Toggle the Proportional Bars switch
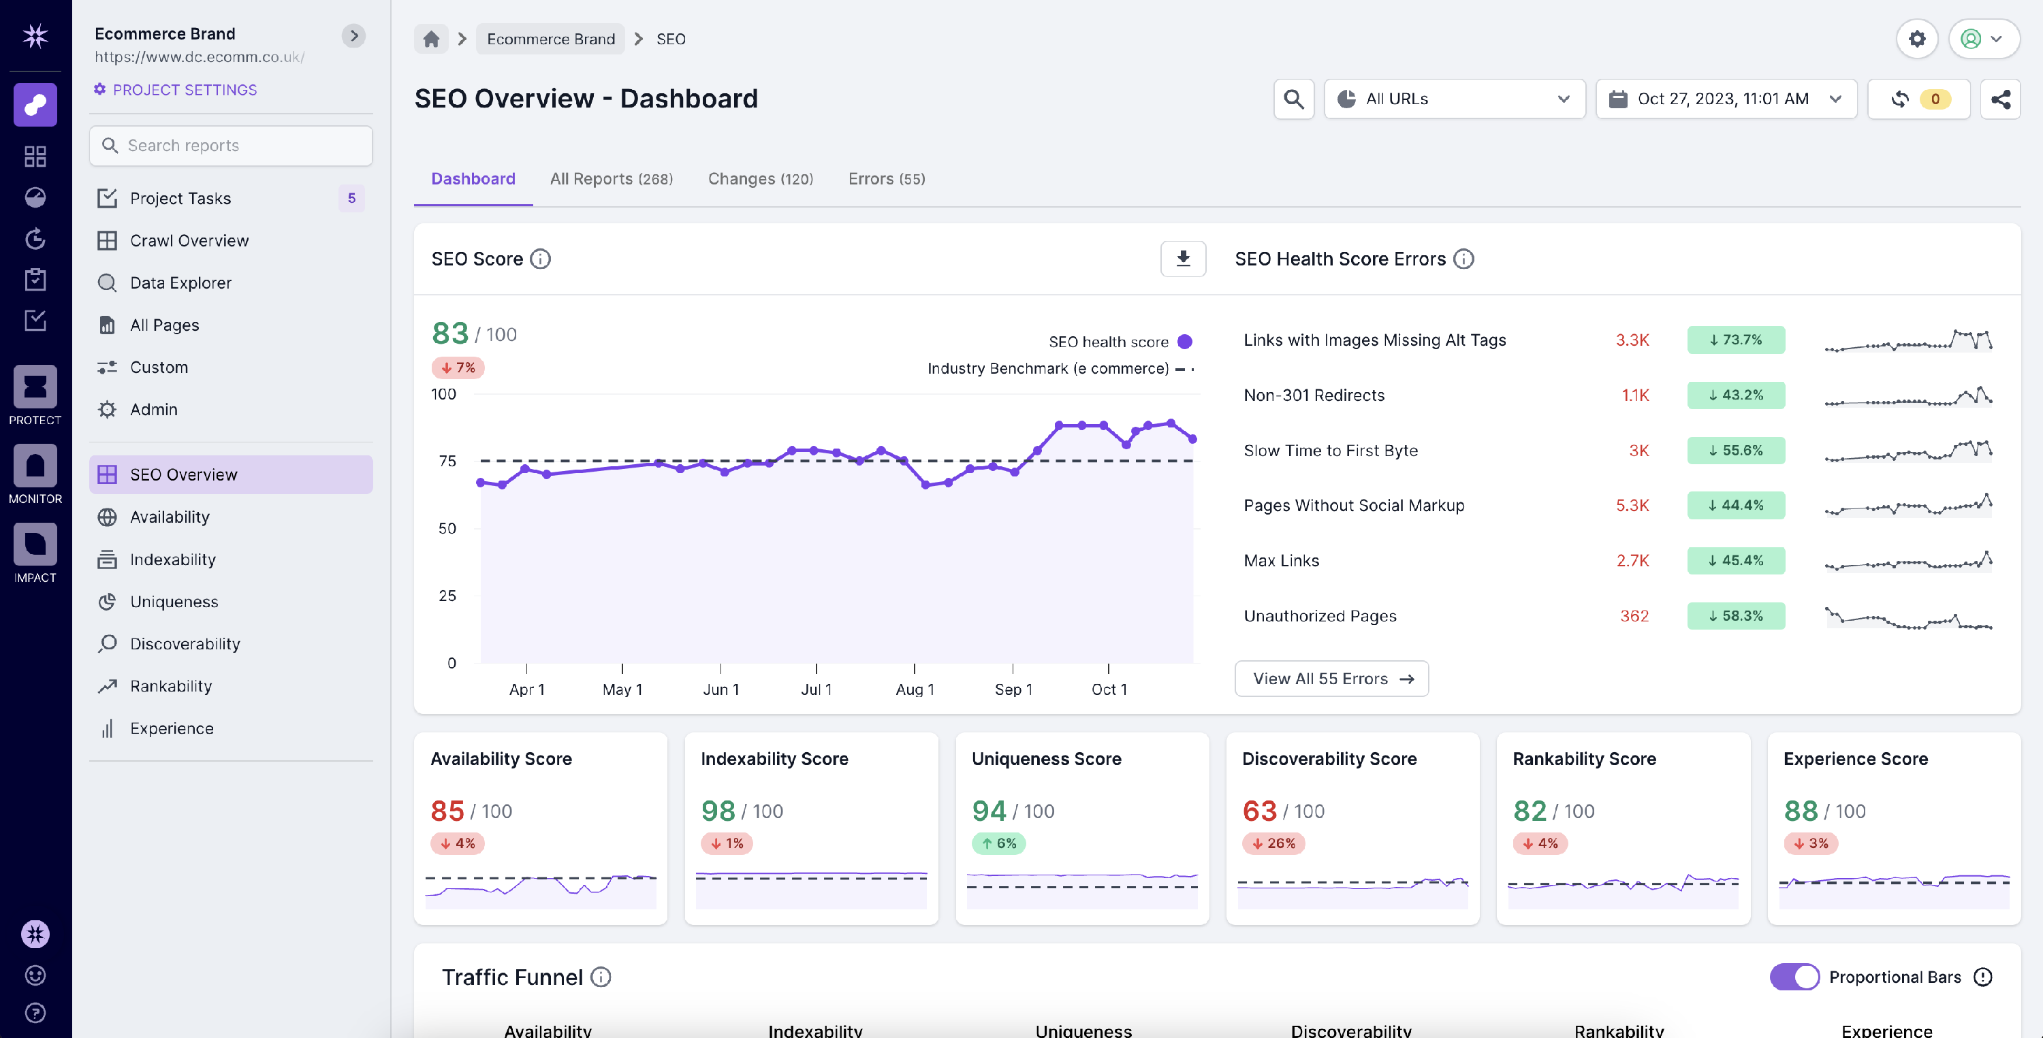2043x1038 pixels. coord(1794,977)
